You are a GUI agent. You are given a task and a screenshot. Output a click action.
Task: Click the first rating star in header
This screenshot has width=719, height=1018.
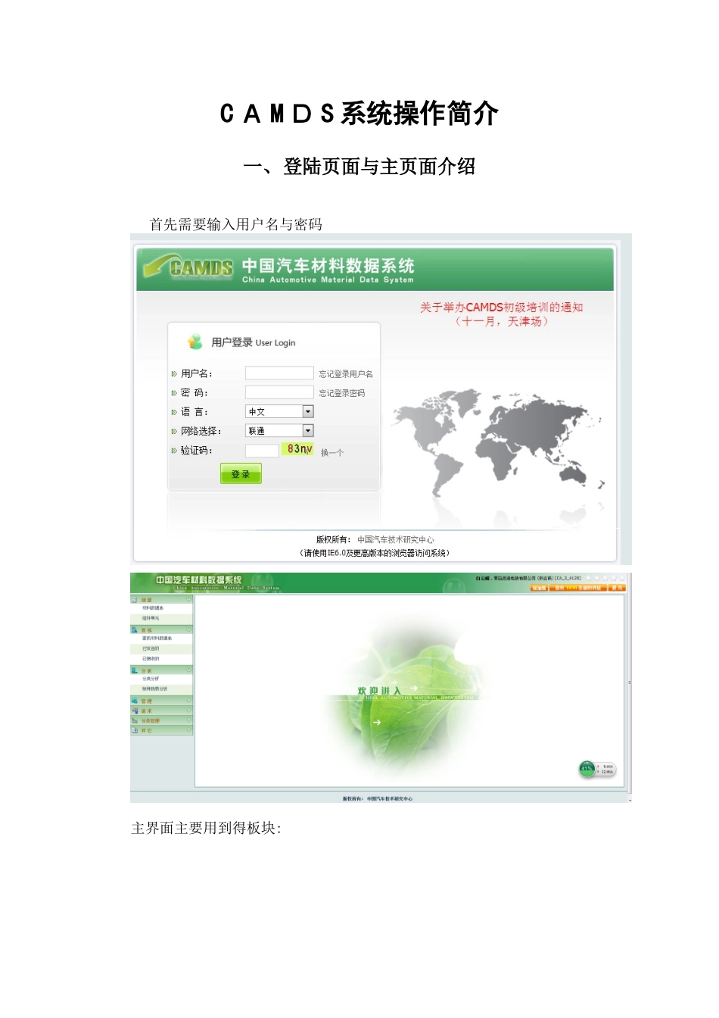tap(589, 578)
